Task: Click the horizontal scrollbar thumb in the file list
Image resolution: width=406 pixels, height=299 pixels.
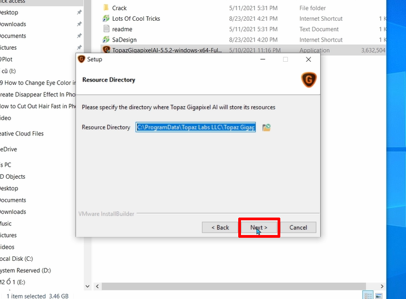Action: click(x=234, y=286)
